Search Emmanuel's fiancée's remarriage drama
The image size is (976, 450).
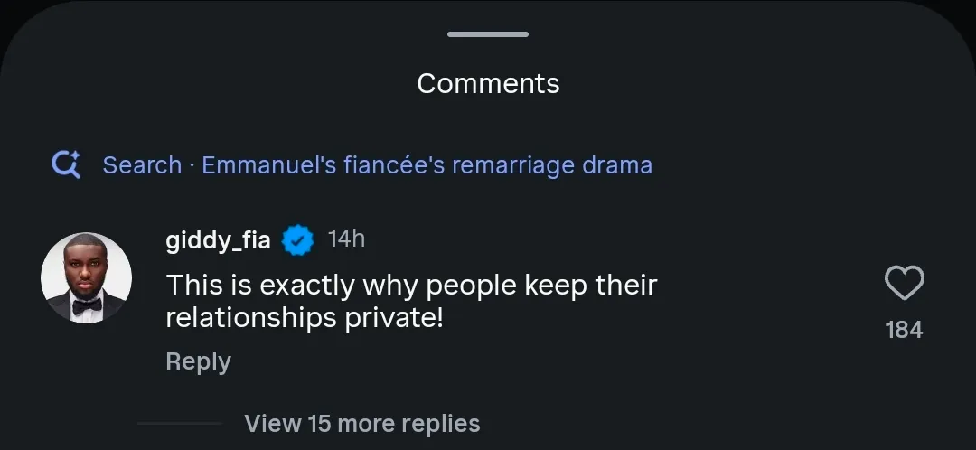(427, 165)
